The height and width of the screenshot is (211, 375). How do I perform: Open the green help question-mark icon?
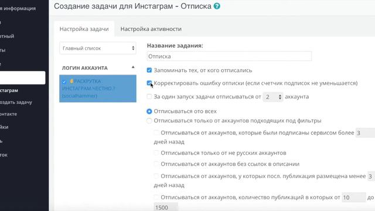[x=217, y=6]
